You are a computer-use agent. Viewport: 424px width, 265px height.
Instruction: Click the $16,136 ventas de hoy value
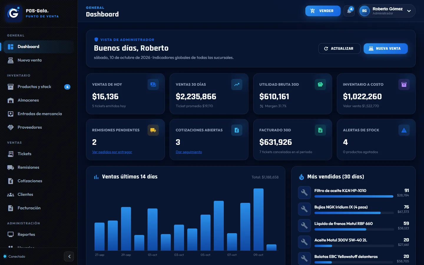105,97
